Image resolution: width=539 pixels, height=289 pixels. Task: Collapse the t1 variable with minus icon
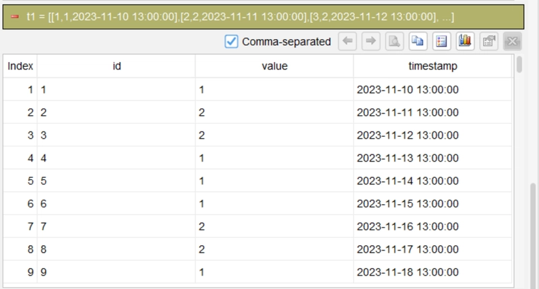pos(15,16)
